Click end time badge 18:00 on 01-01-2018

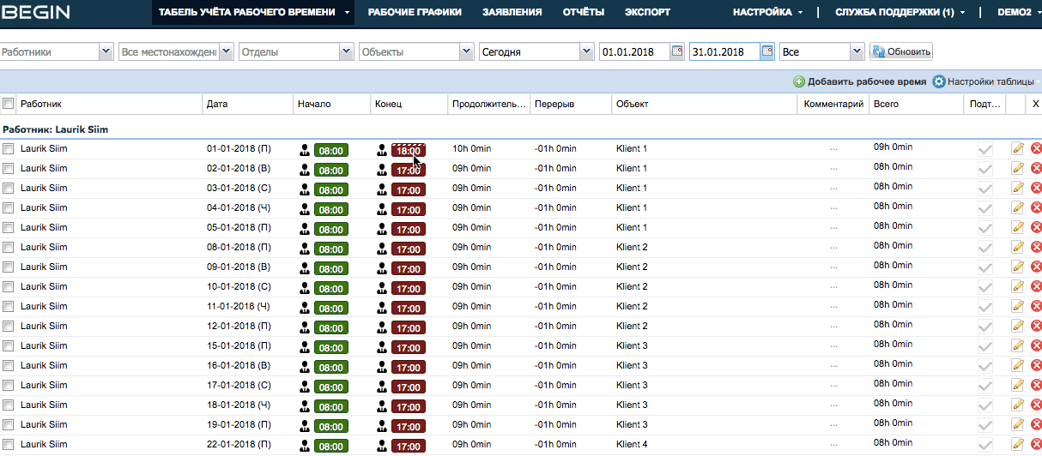(409, 150)
